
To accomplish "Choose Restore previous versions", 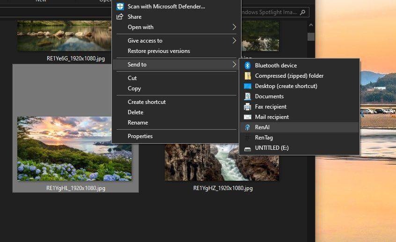I will pyautogui.click(x=159, y=51).
